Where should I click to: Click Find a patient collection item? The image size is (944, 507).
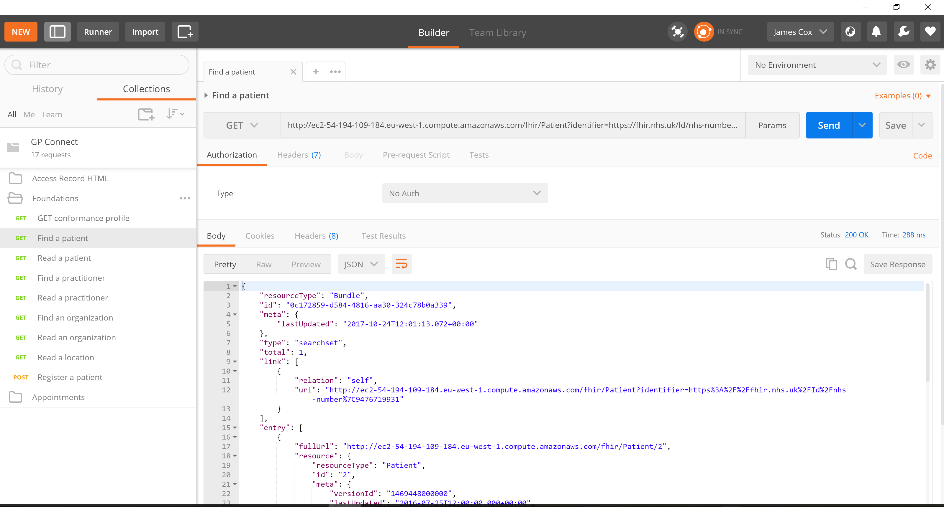63,238
